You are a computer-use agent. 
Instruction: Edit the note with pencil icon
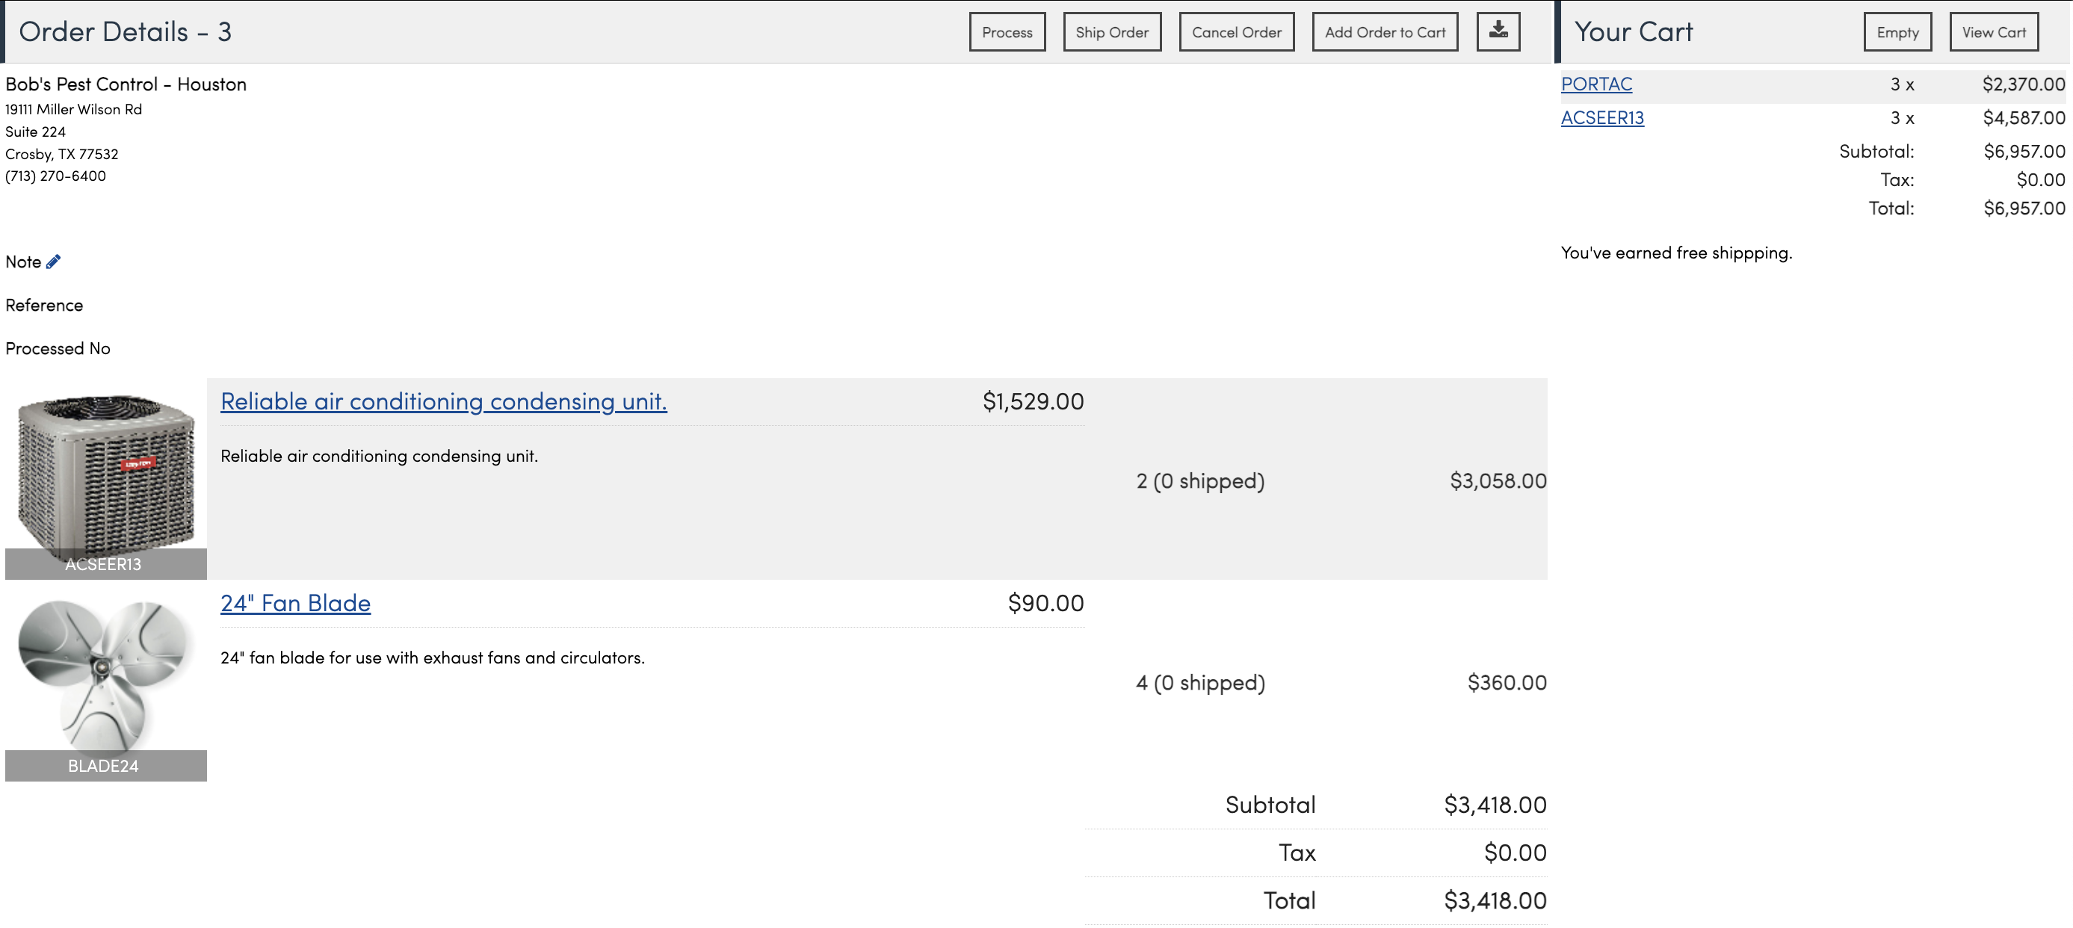pos(53,262)
